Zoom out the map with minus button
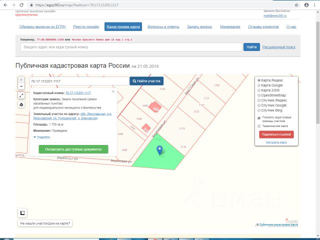This screenshot has height=240, width=320. pyautogui.click(x=21, y=86)
